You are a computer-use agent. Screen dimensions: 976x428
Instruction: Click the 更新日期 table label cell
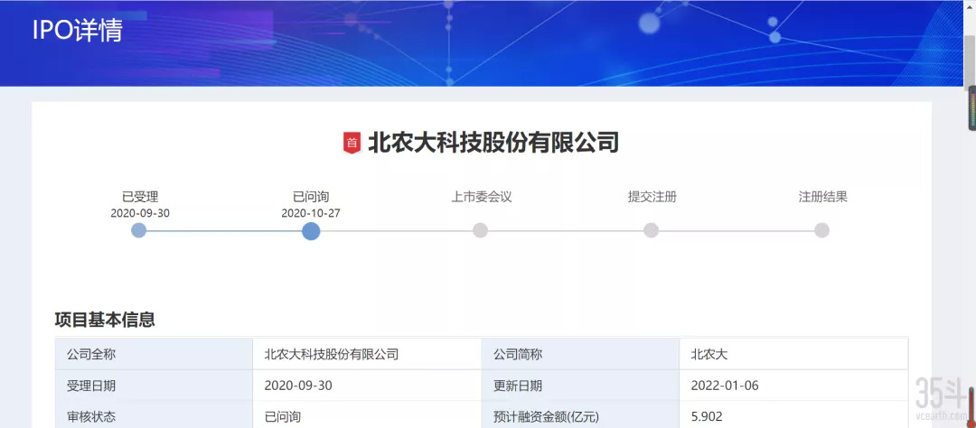[x=580, y=386]
